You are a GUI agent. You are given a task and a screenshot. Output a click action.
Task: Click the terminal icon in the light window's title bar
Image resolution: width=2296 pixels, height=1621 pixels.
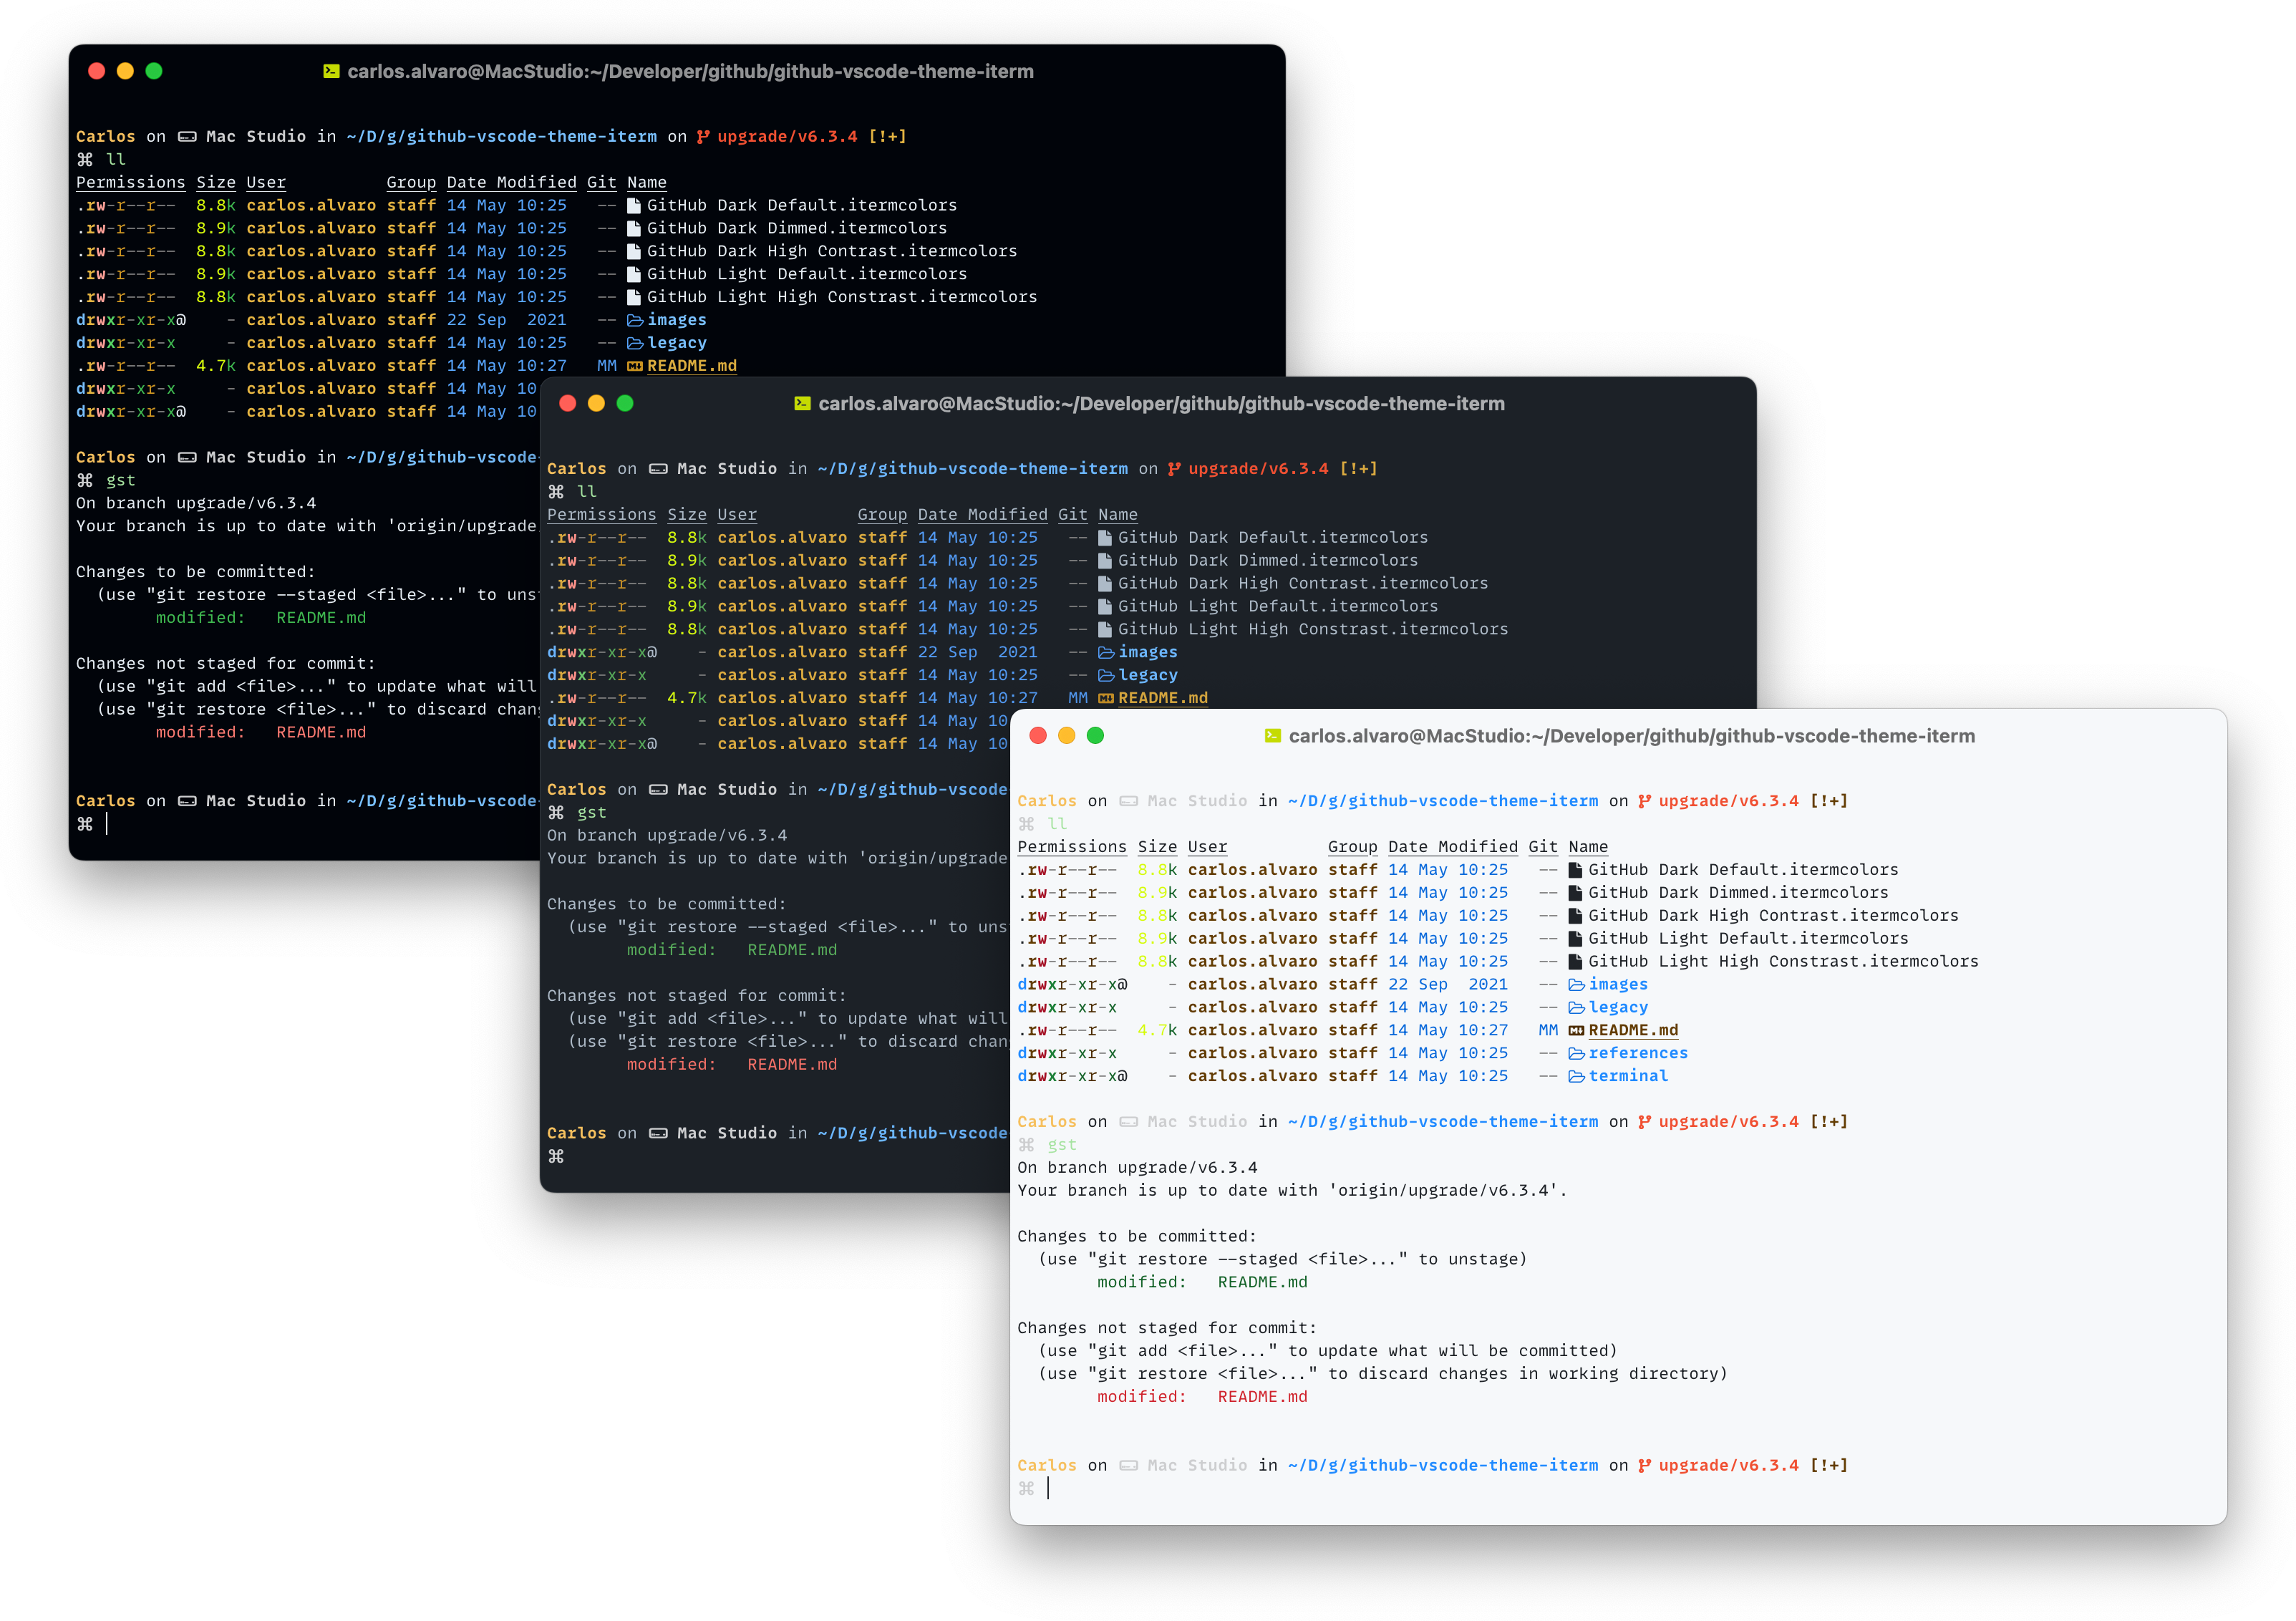(1272, 736)
